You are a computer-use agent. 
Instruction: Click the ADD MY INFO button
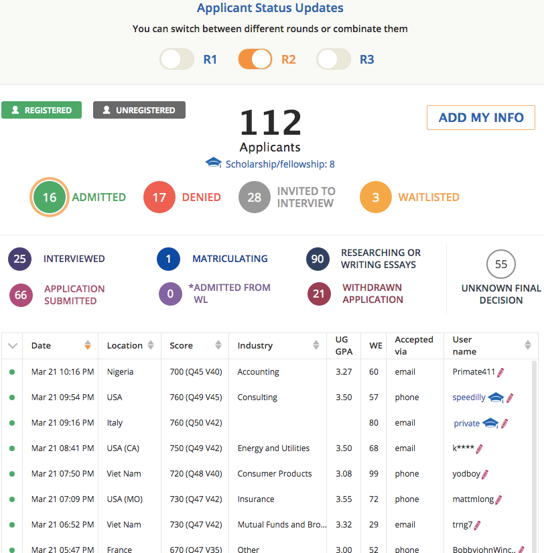pos(480,117)
